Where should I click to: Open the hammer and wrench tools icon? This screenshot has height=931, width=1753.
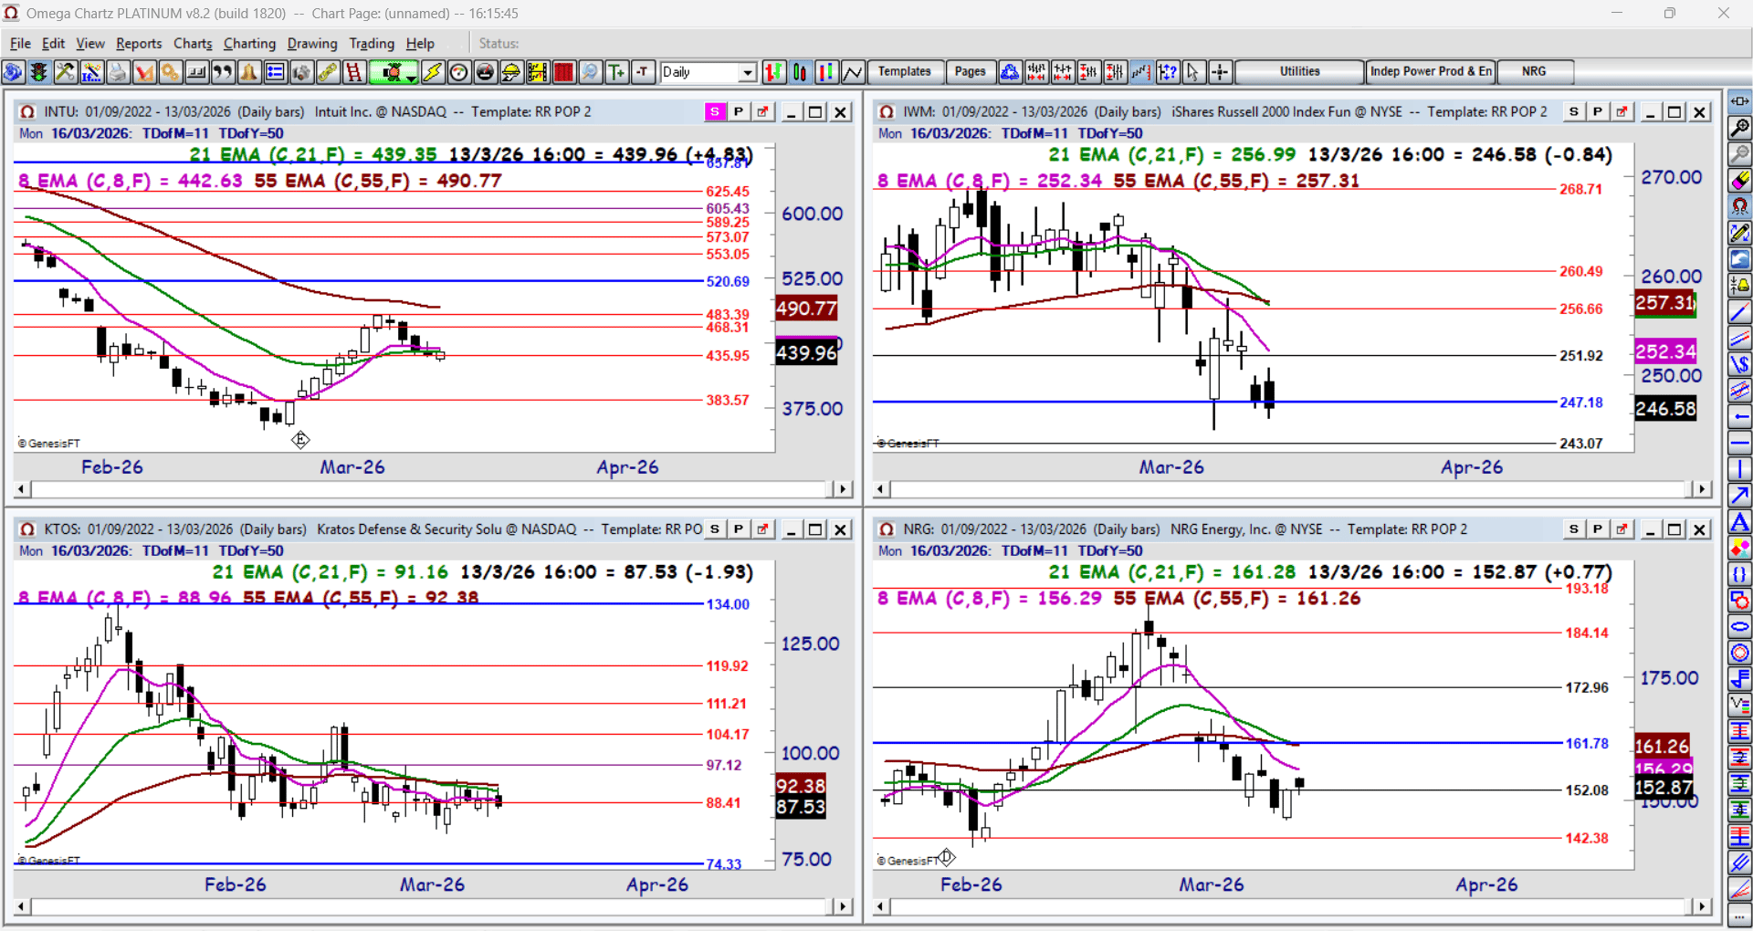point(65,72)
